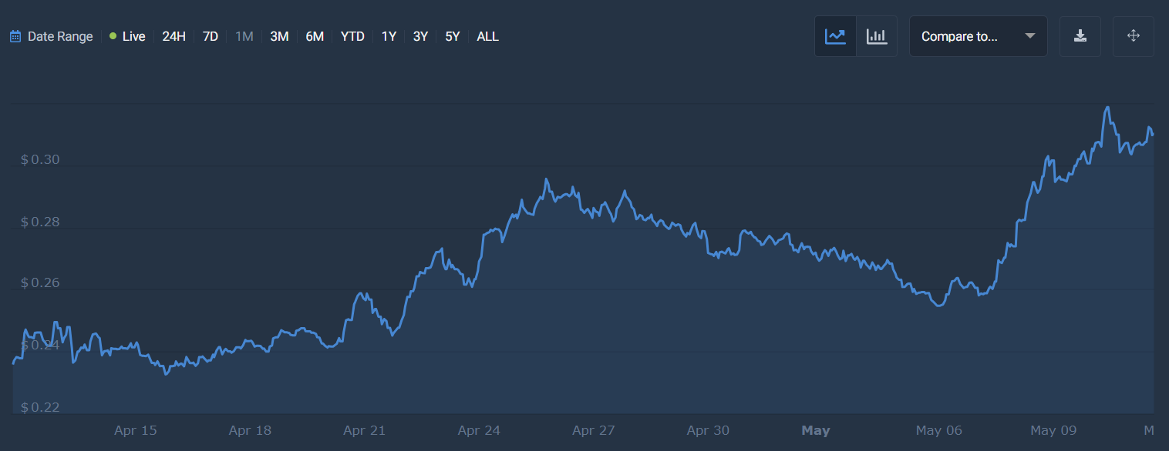Select the 1Y time range

pos(389,36)
